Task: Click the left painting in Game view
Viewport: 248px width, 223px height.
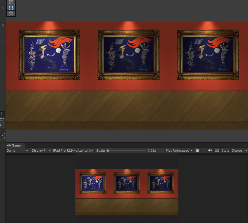Action: [x=93, y=183]
